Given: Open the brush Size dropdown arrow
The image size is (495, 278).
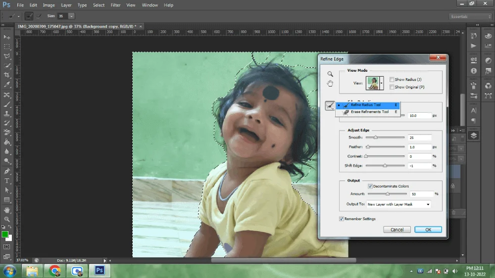Looking at the screenshot, I should pos(71,16).
